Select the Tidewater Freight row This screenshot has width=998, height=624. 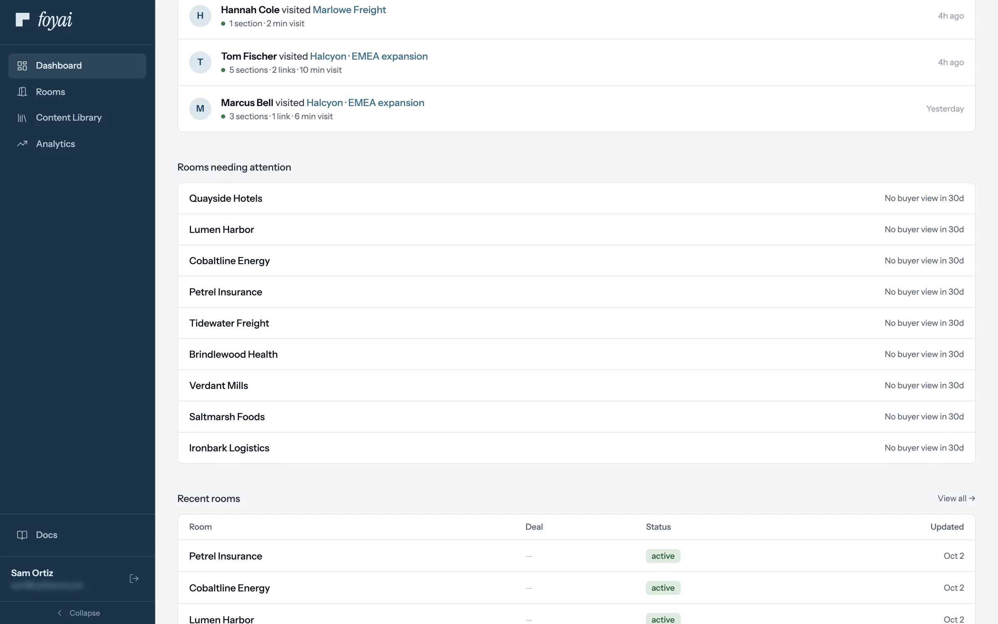576,323
